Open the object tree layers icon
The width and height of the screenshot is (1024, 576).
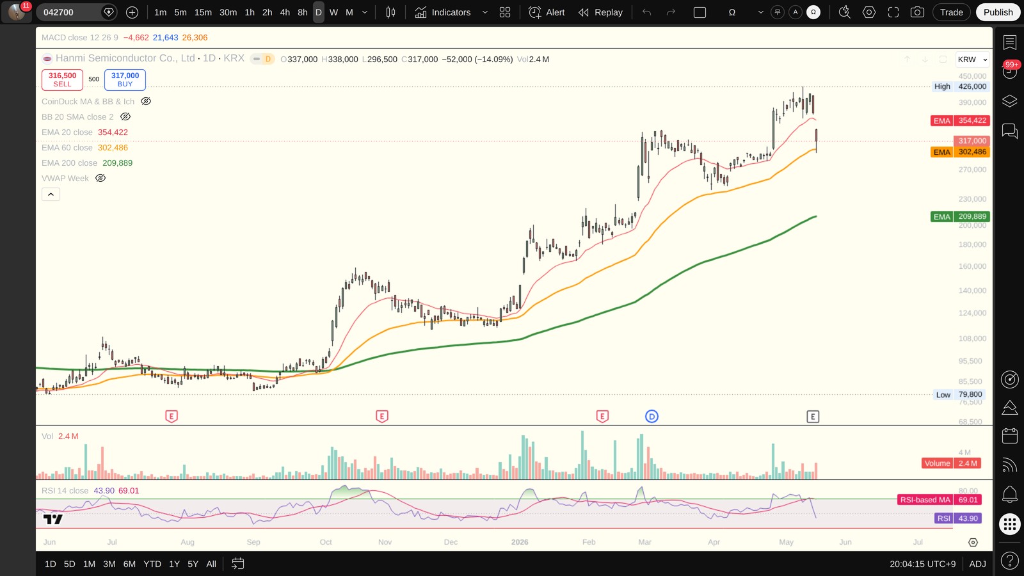pyautogui.click(x=1010, y=101)
